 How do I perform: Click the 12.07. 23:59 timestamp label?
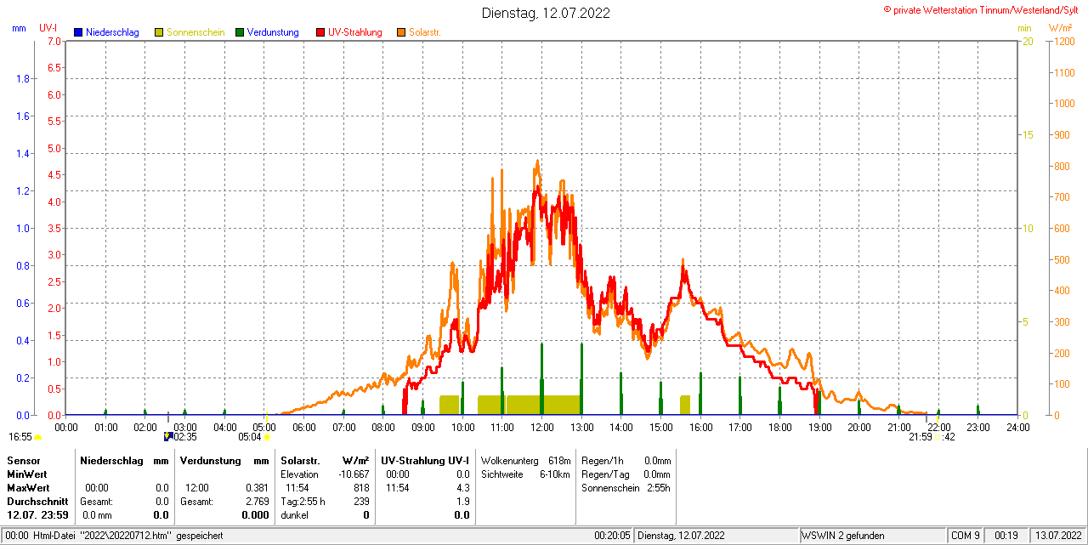coord(37,515)
